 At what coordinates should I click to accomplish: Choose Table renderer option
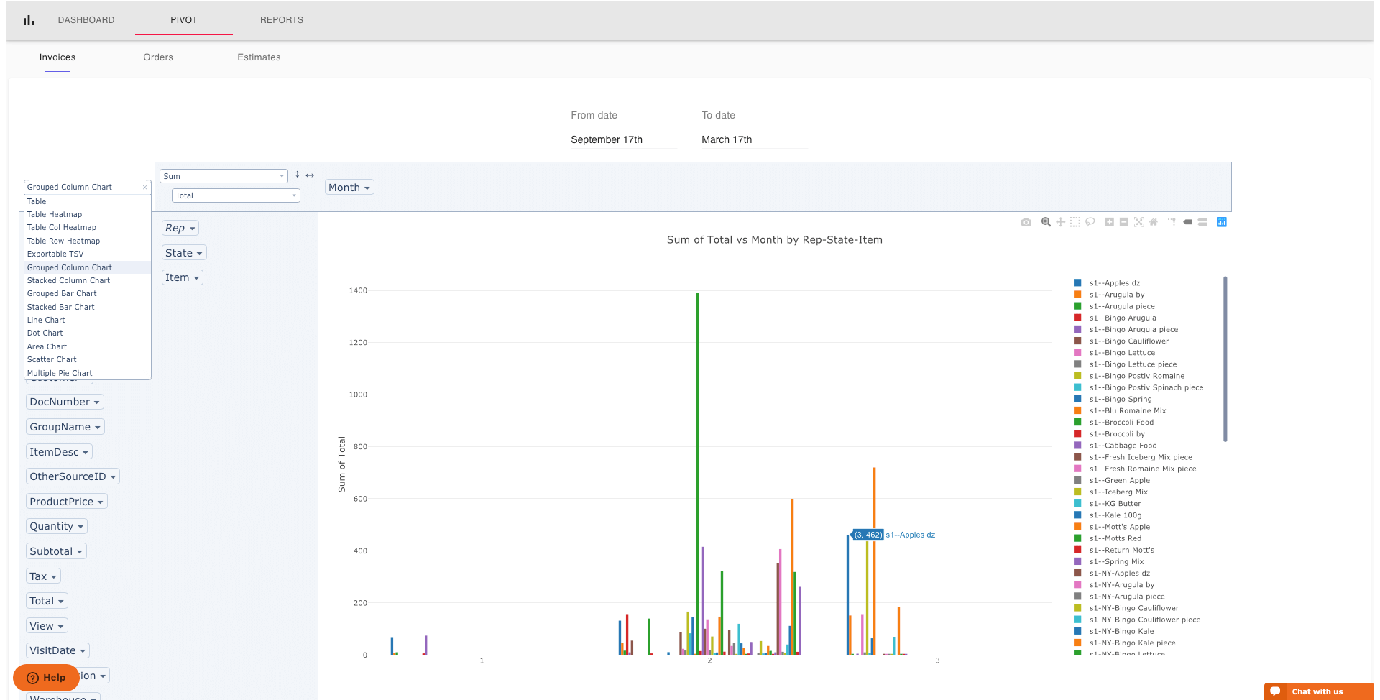(87, 201)
